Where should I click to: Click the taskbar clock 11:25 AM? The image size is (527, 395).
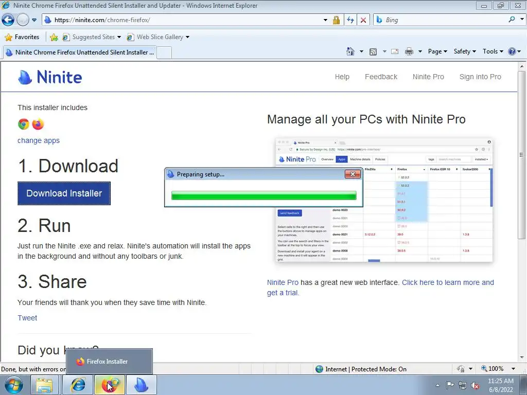pyautogui.click(x=501, y=385)
